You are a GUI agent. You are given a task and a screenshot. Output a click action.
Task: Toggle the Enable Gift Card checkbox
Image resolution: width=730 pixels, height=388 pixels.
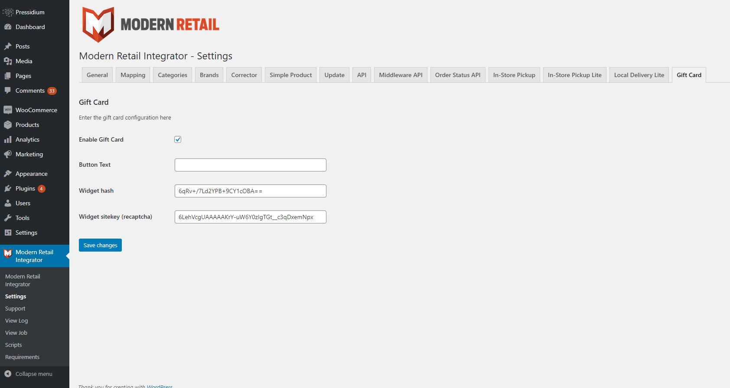[178, 139]
